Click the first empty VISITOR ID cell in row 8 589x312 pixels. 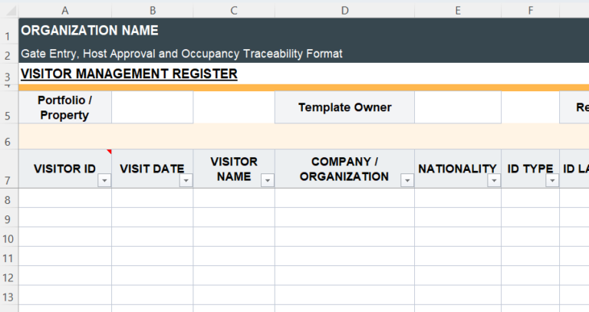tap(65, 198)
